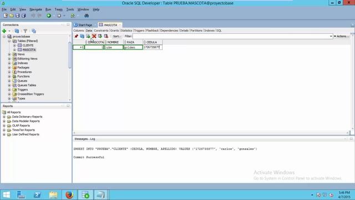This screenshot has width=355, height=200.
Task: Expand Data Dictionary Reports folder
Action: tap(4, 117)
